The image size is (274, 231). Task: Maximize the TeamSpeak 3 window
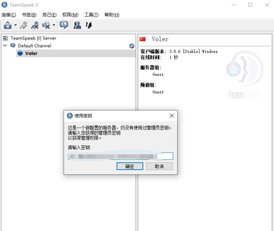pos(250,5)
